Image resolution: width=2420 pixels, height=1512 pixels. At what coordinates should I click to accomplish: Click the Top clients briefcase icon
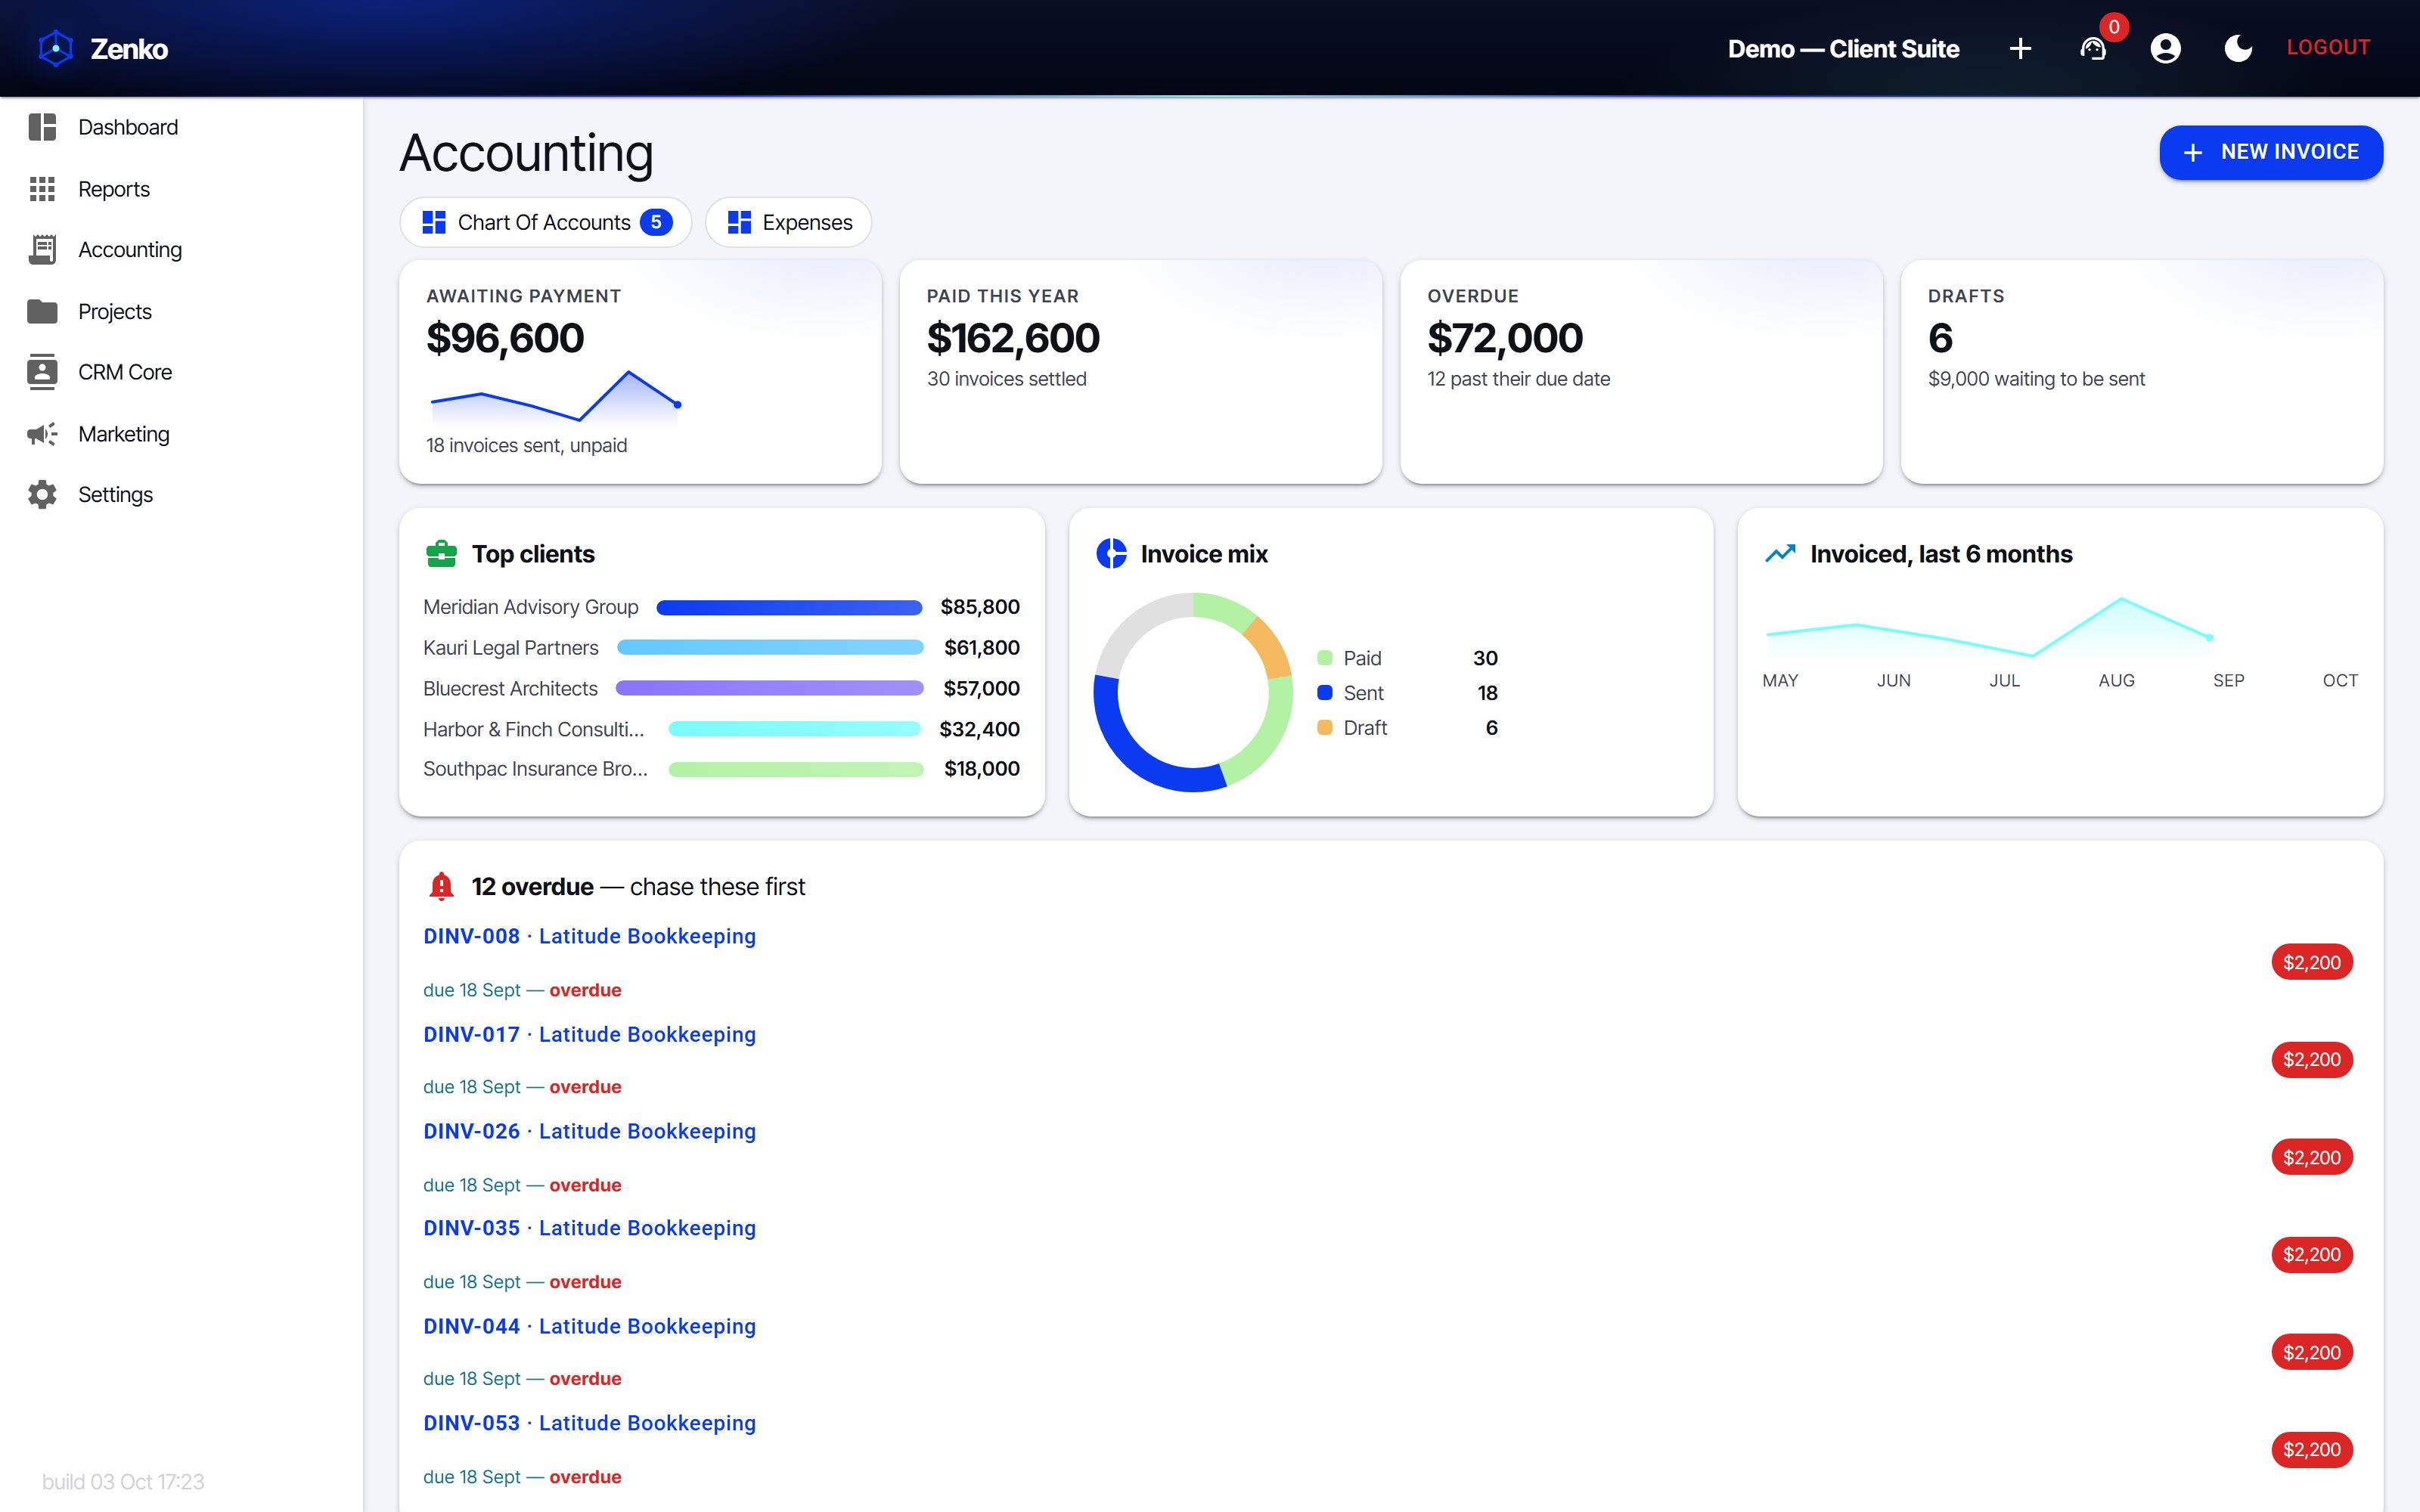tap(441, 554)
